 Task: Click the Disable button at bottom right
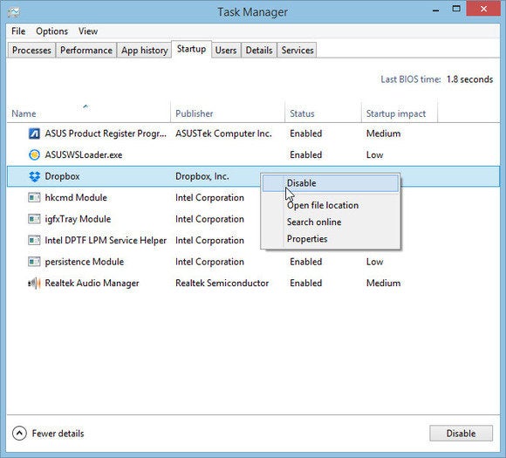[461, 434]
